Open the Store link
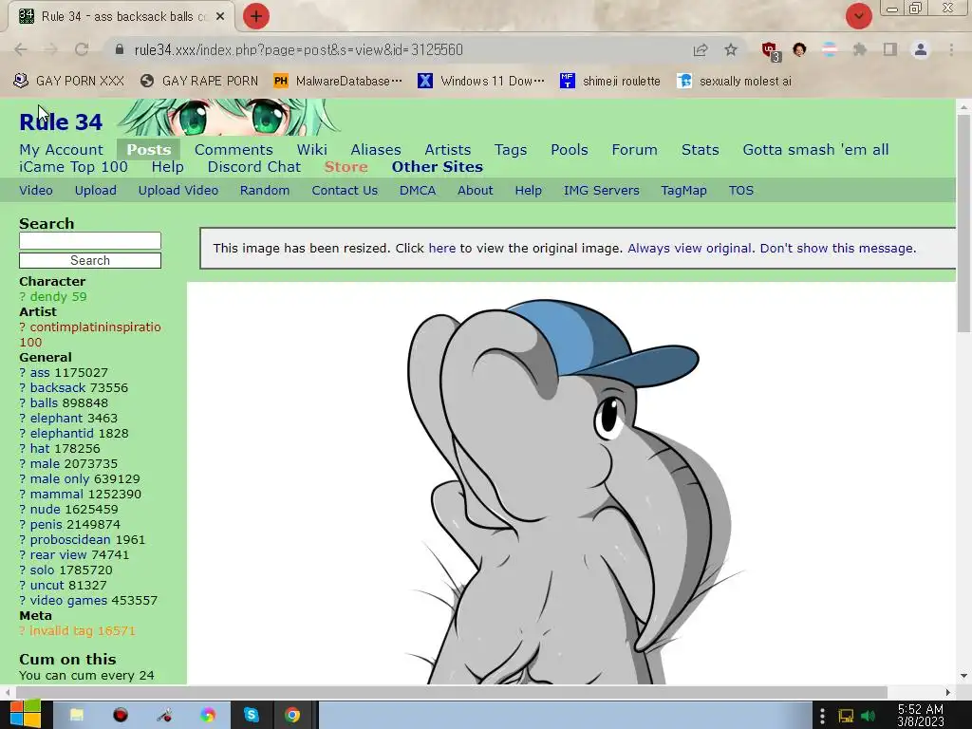The height and width of the screenshot is (729, 972). click(x=346, y=167)
